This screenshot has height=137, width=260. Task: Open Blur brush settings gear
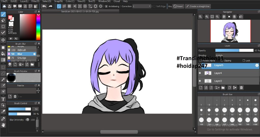(x=35, y=54)
